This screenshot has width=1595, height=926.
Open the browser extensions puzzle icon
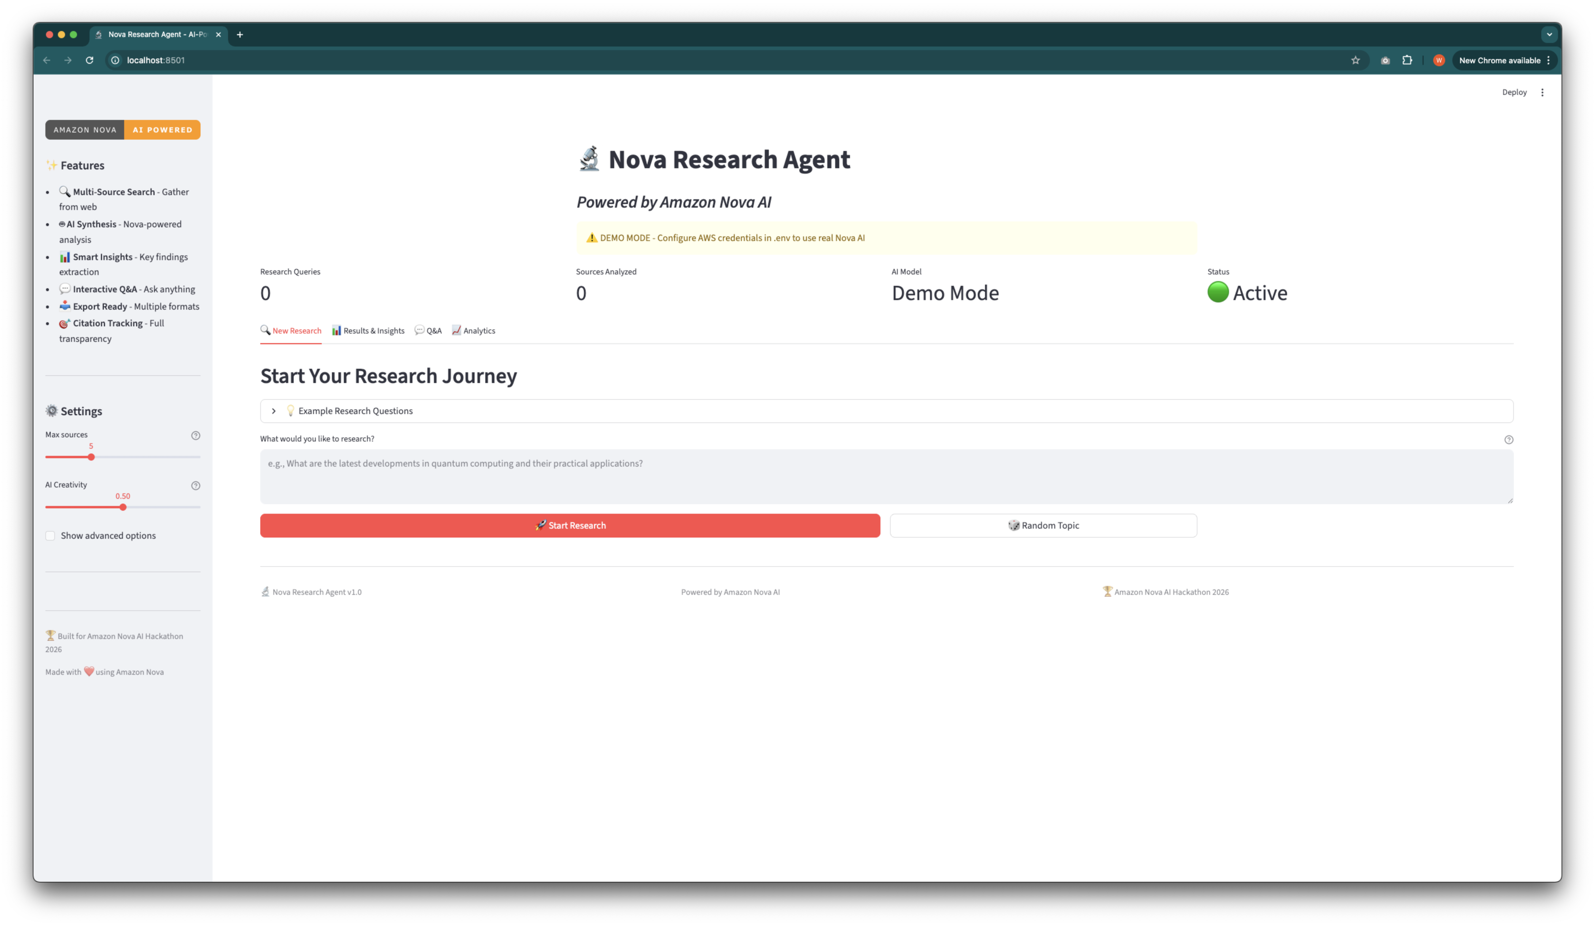[x=1407, y=60]
